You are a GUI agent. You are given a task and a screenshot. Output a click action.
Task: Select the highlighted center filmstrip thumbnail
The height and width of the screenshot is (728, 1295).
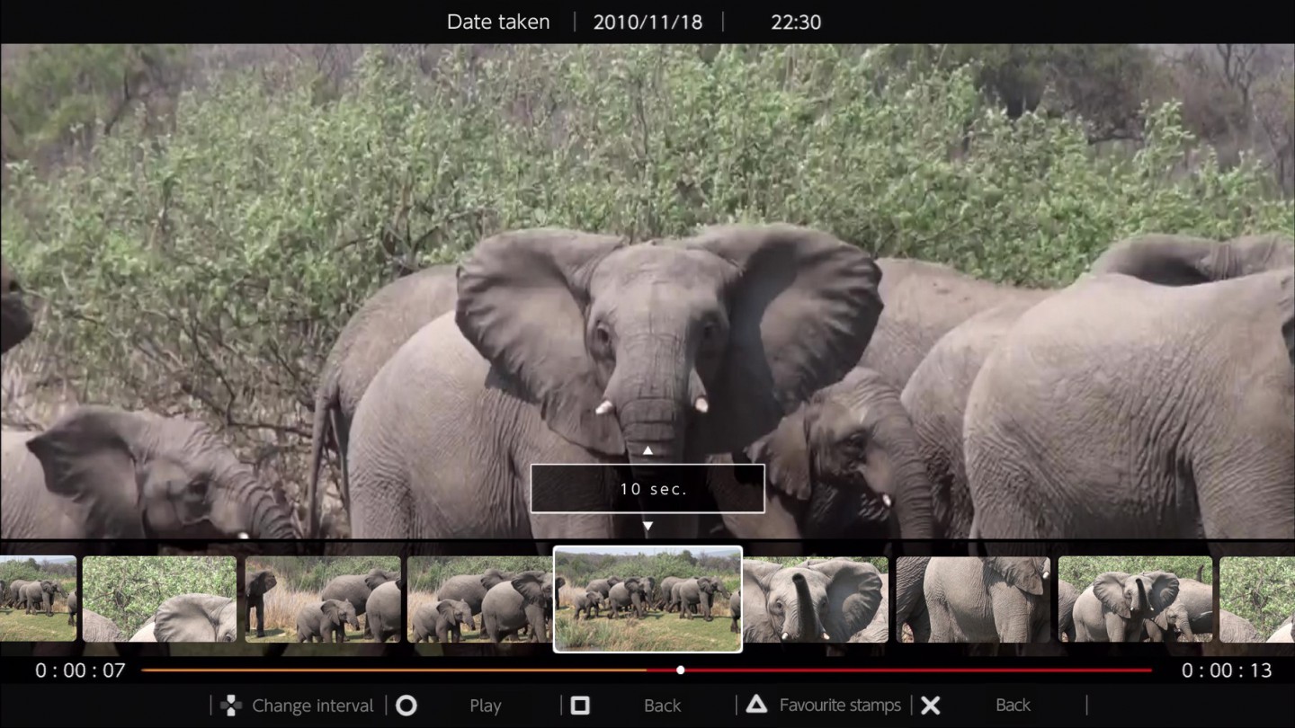[x=647, y=599]
